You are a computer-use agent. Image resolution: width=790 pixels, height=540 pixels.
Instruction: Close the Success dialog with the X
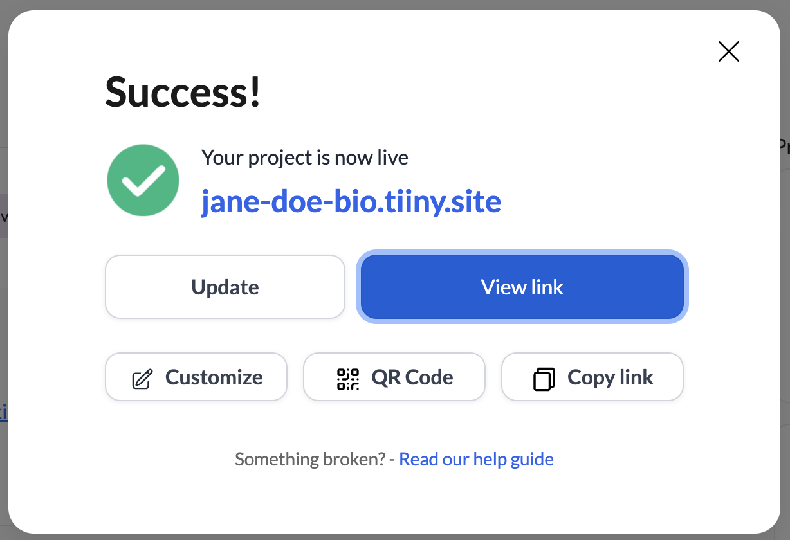pos(728,51)
